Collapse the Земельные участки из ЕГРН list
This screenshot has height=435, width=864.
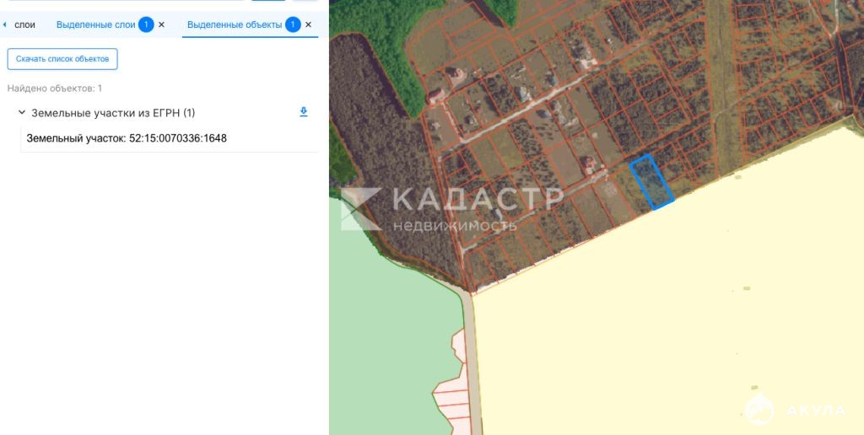tap(21, 112)
